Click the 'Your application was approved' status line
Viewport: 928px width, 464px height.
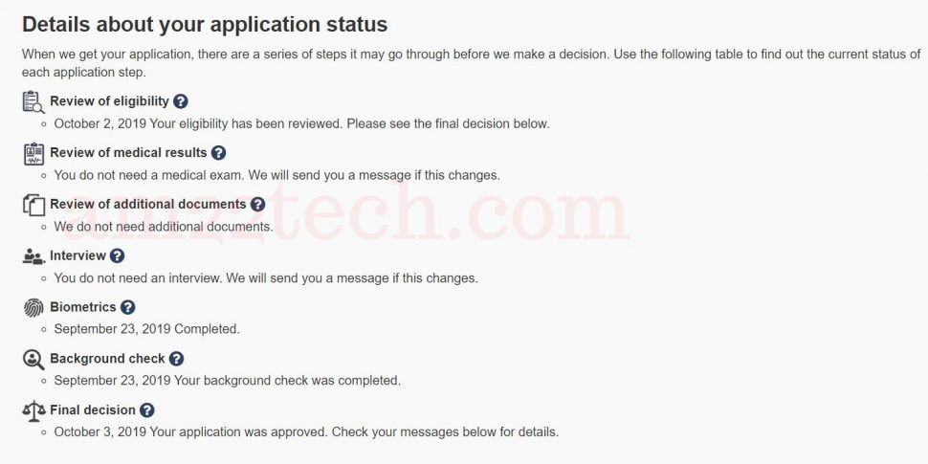tap(306, 432)
